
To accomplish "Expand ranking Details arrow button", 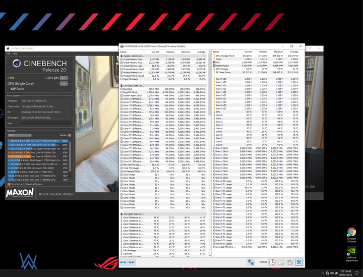I will click(70, 135).
